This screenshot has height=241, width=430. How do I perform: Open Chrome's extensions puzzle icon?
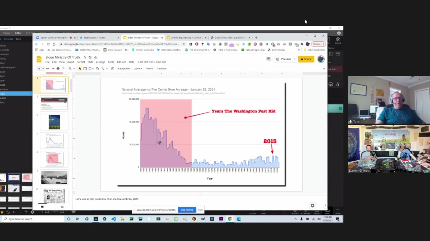tap(302, 44)
